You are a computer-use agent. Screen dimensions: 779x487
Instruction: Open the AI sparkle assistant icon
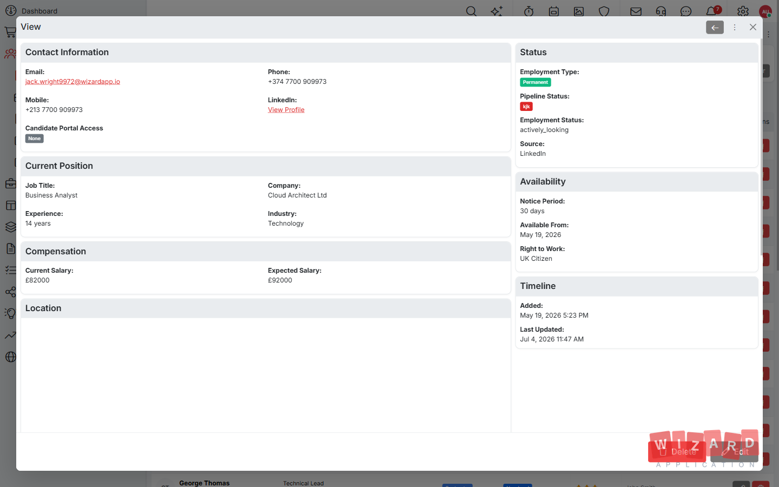coord(497,11)
